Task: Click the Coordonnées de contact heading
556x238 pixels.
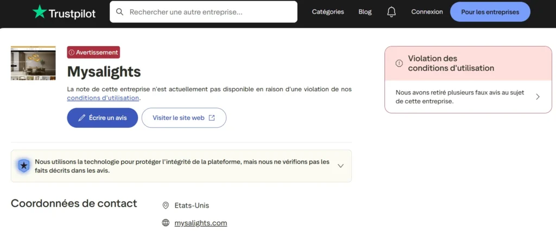Action: tap(74, 203)
